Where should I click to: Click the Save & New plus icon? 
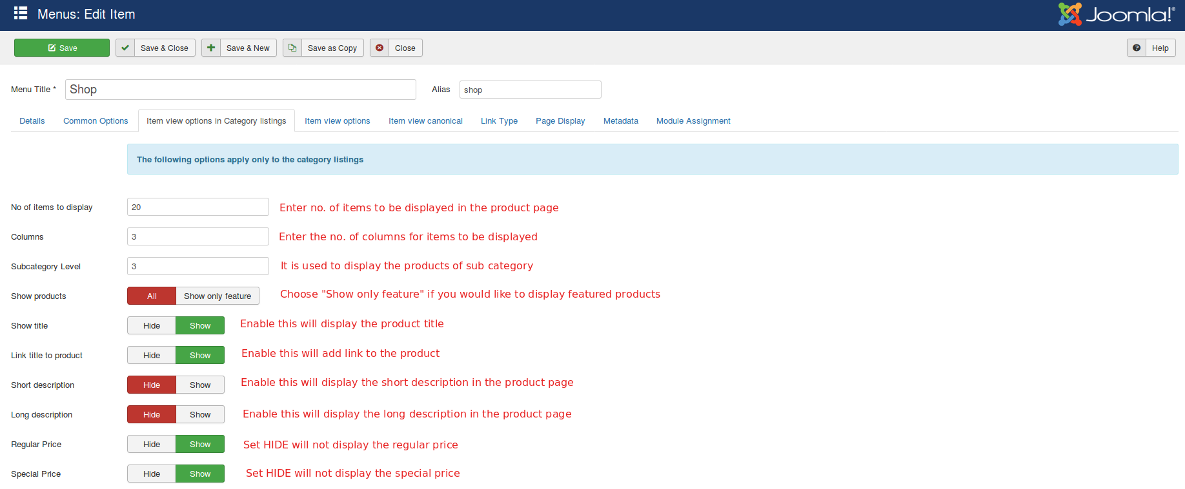pyautogui.click(x=211, y=48)
